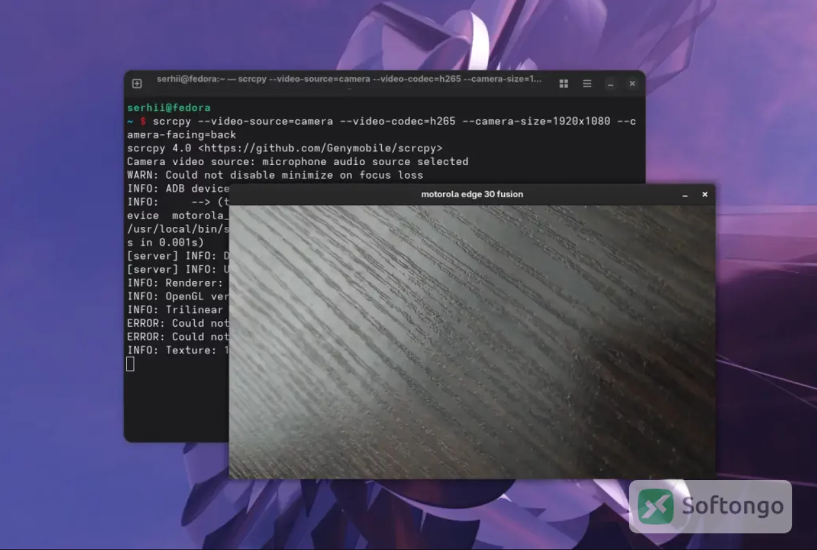Click the first ERROR: Could not line

coord(178,323)
